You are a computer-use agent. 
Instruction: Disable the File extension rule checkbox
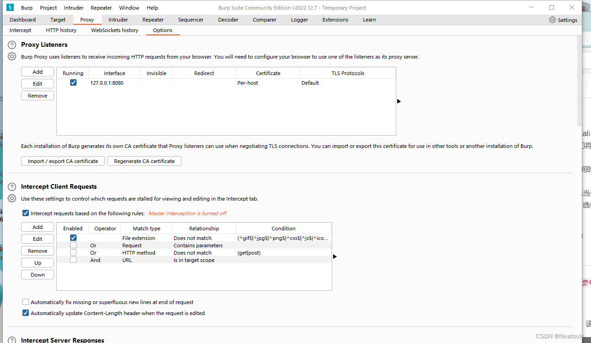tap(73, 238)
